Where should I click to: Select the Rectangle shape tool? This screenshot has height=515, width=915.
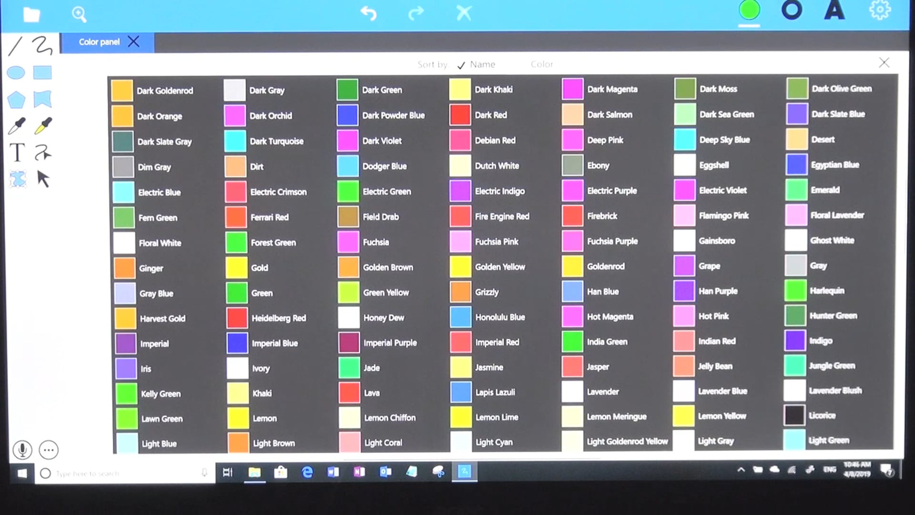[43, 72]
